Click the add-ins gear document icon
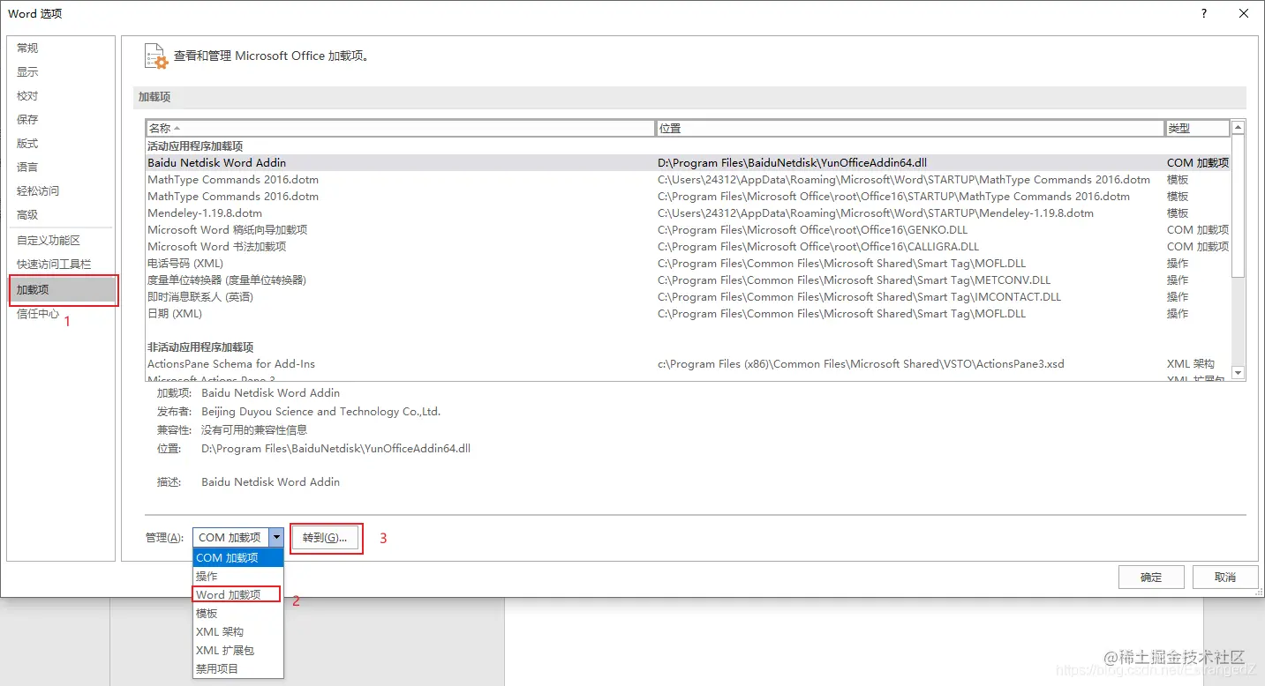Viewport: 1265px width, 686px height. [x=155, y=56]
